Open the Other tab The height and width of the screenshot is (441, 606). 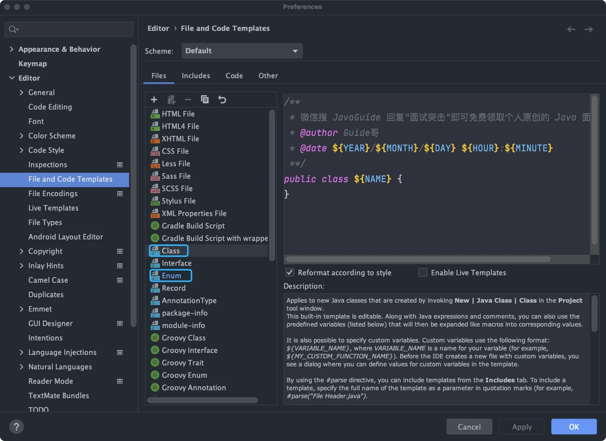[268, 76]
